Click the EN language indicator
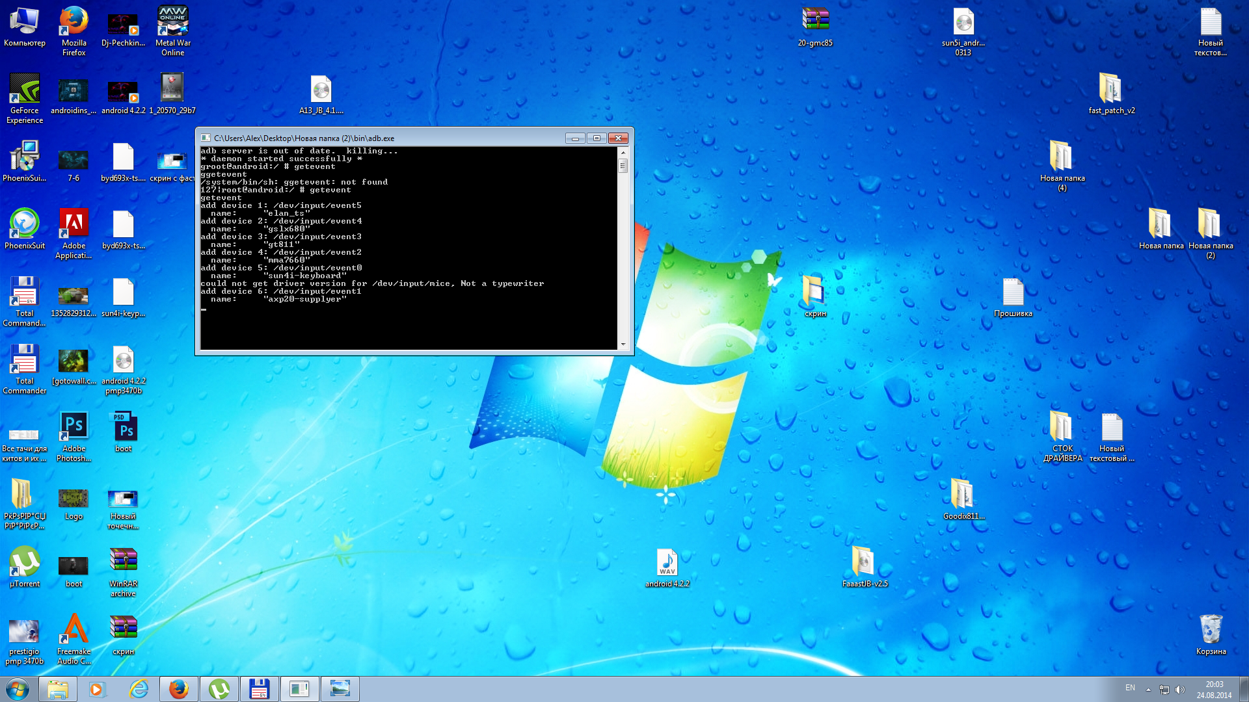This screenshot has height=702, width=1249. (x=1130, y=688)
